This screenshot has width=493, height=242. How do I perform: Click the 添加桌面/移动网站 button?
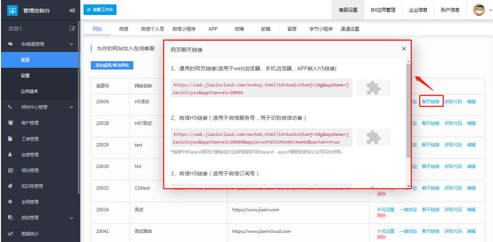(112, 66)
